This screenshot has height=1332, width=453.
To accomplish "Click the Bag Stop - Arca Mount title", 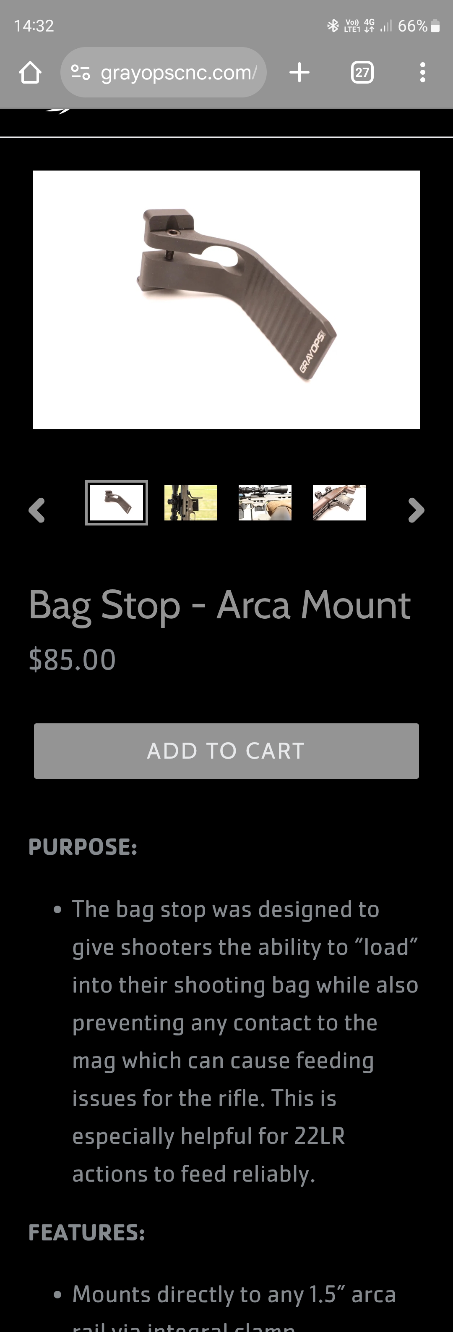I will pyautogui.click(x=219, y=605).
